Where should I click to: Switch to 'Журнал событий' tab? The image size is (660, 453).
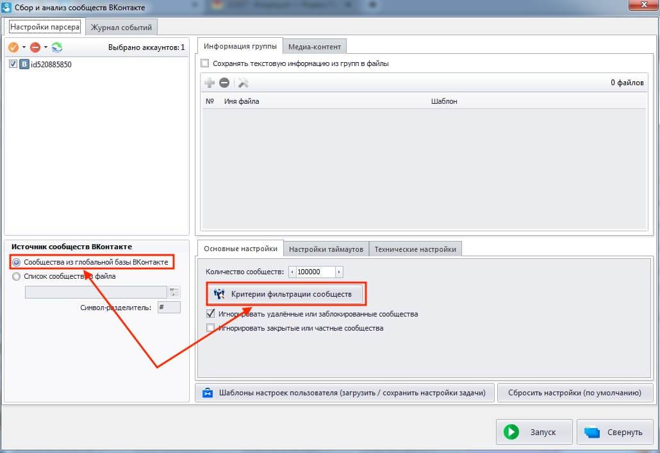point(122,28)
